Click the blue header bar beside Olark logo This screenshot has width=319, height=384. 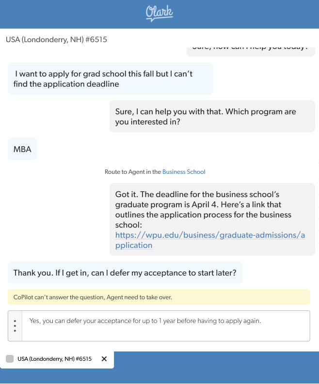(252, 14)
